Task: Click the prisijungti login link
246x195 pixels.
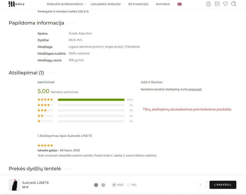Action: pos(195,89)
